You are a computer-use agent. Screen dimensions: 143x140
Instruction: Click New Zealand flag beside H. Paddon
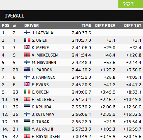tap(27, 69)
